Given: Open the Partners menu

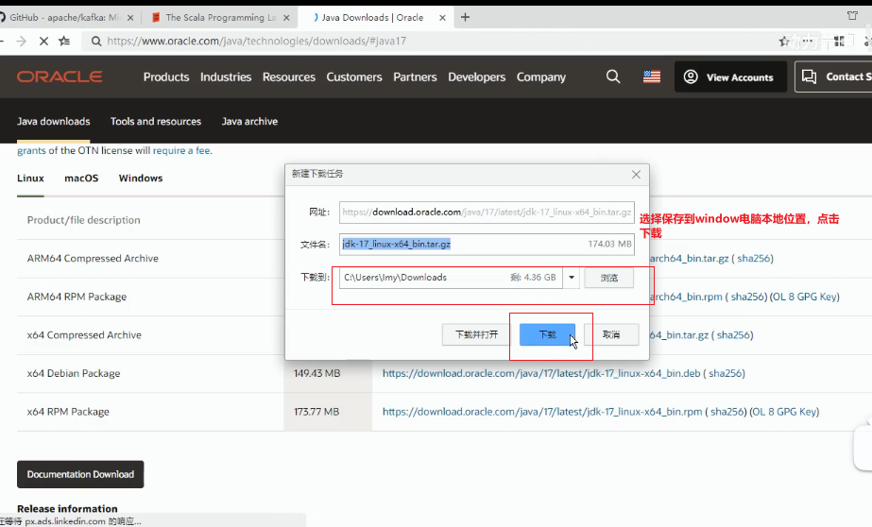Looking at the screenshot, I should pos(415,76).
